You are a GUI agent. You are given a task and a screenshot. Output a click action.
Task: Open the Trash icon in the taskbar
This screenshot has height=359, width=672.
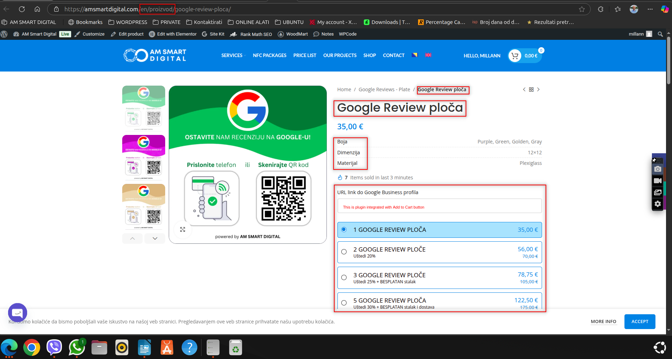(235, 348)
